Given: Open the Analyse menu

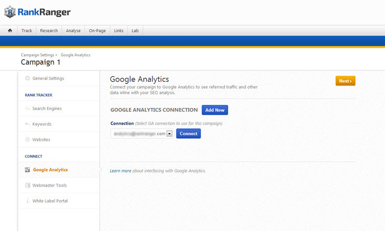Looking at the screenshot, I should (x=73, y=31).
